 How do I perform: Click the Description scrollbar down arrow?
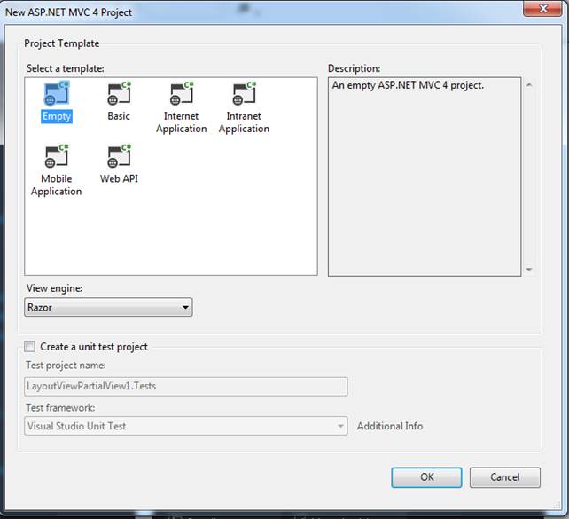point(529,269)
